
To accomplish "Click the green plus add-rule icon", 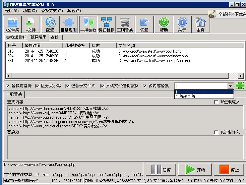I will [240, 85].
